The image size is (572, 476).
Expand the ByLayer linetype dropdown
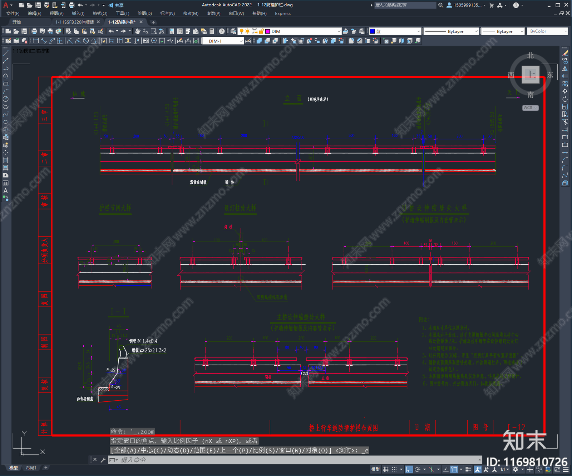click(451, 31)
